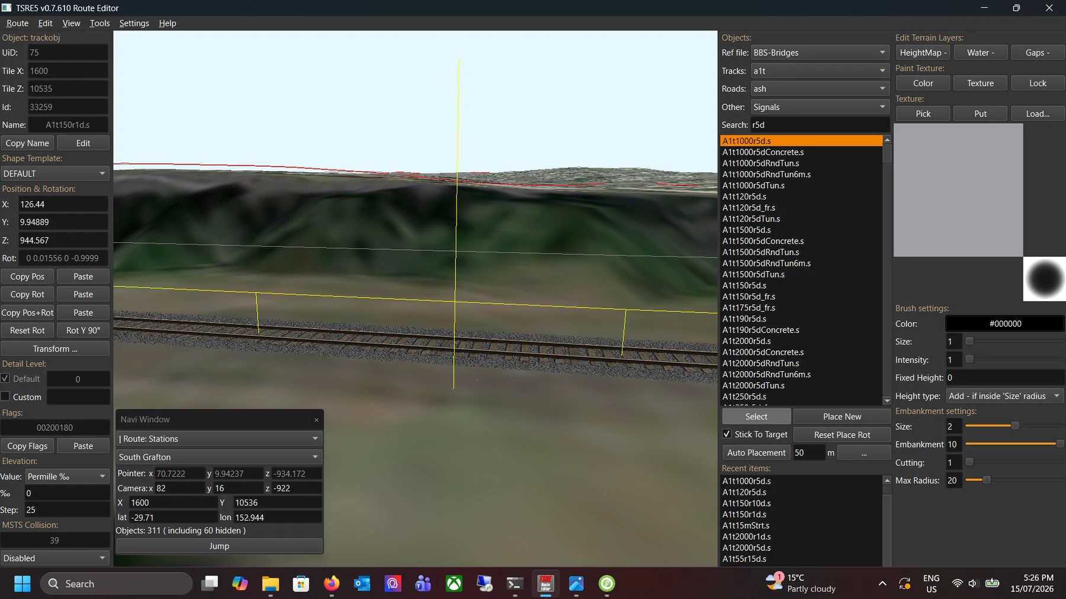Expand the Ref file BBS-Bridges dropdown
The height and width of the screenshot is (599, 1066).
coord(820,53)
